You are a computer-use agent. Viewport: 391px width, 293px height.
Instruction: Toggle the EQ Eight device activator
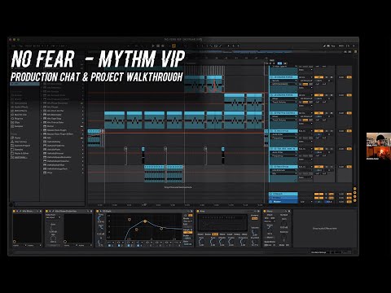point(98,211)
